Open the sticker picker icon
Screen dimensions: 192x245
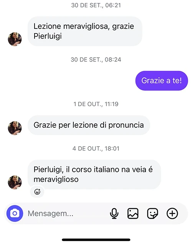click(x=152, y=213)
